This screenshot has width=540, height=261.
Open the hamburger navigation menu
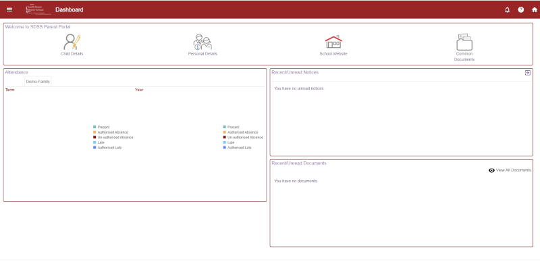pyautogui.click(x=9, y=9)
